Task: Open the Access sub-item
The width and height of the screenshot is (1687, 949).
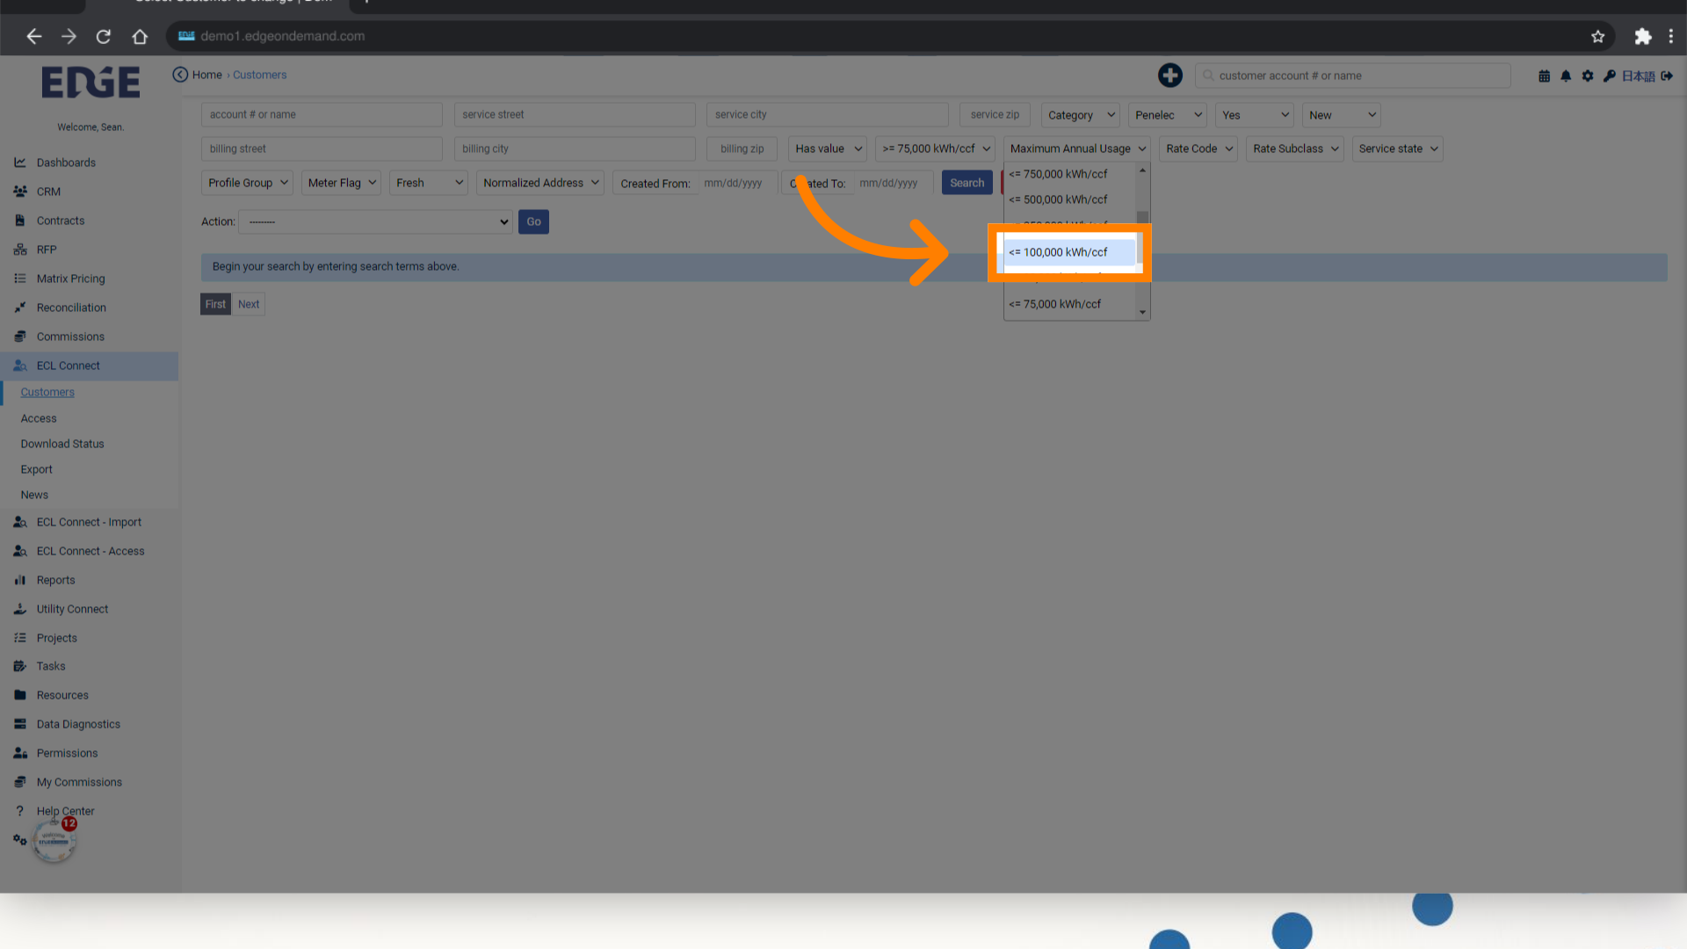Action: pos(39,418)
